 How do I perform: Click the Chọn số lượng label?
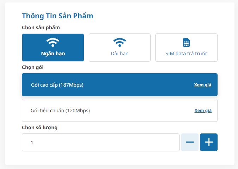[39, 127]
